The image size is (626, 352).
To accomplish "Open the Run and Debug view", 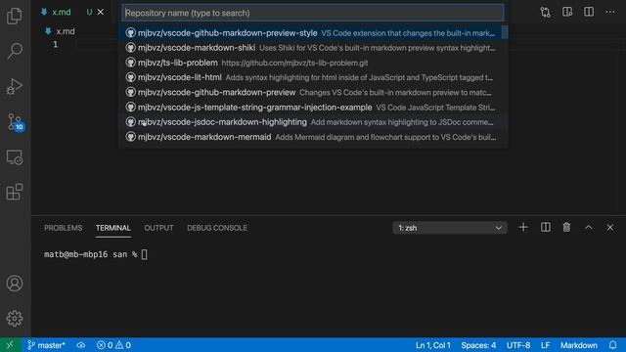I will click(15, 86).
